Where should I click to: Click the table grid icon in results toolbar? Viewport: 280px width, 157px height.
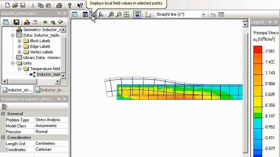click(221, 14)
